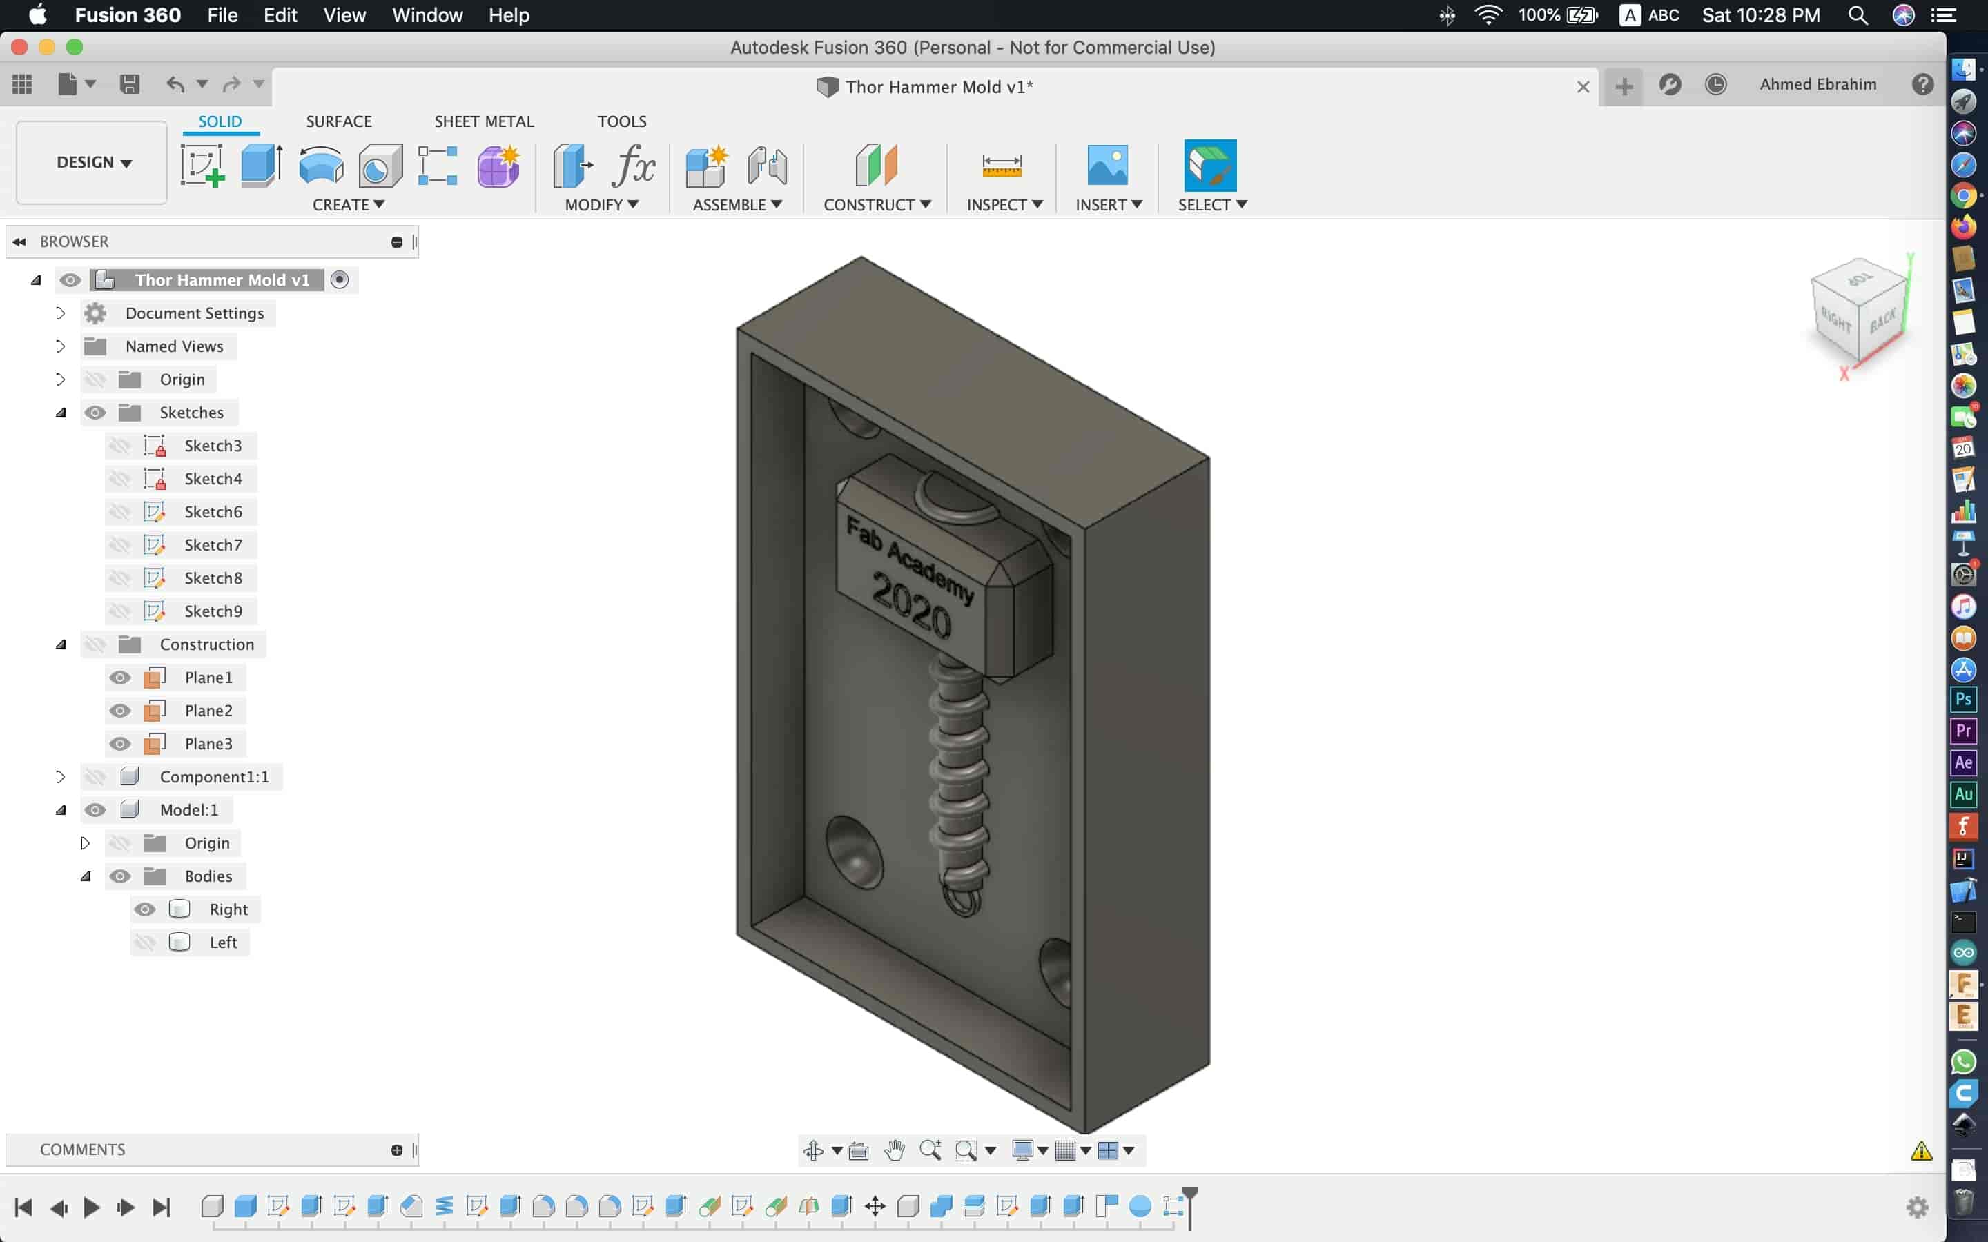Click the Look At icon

859,1150
